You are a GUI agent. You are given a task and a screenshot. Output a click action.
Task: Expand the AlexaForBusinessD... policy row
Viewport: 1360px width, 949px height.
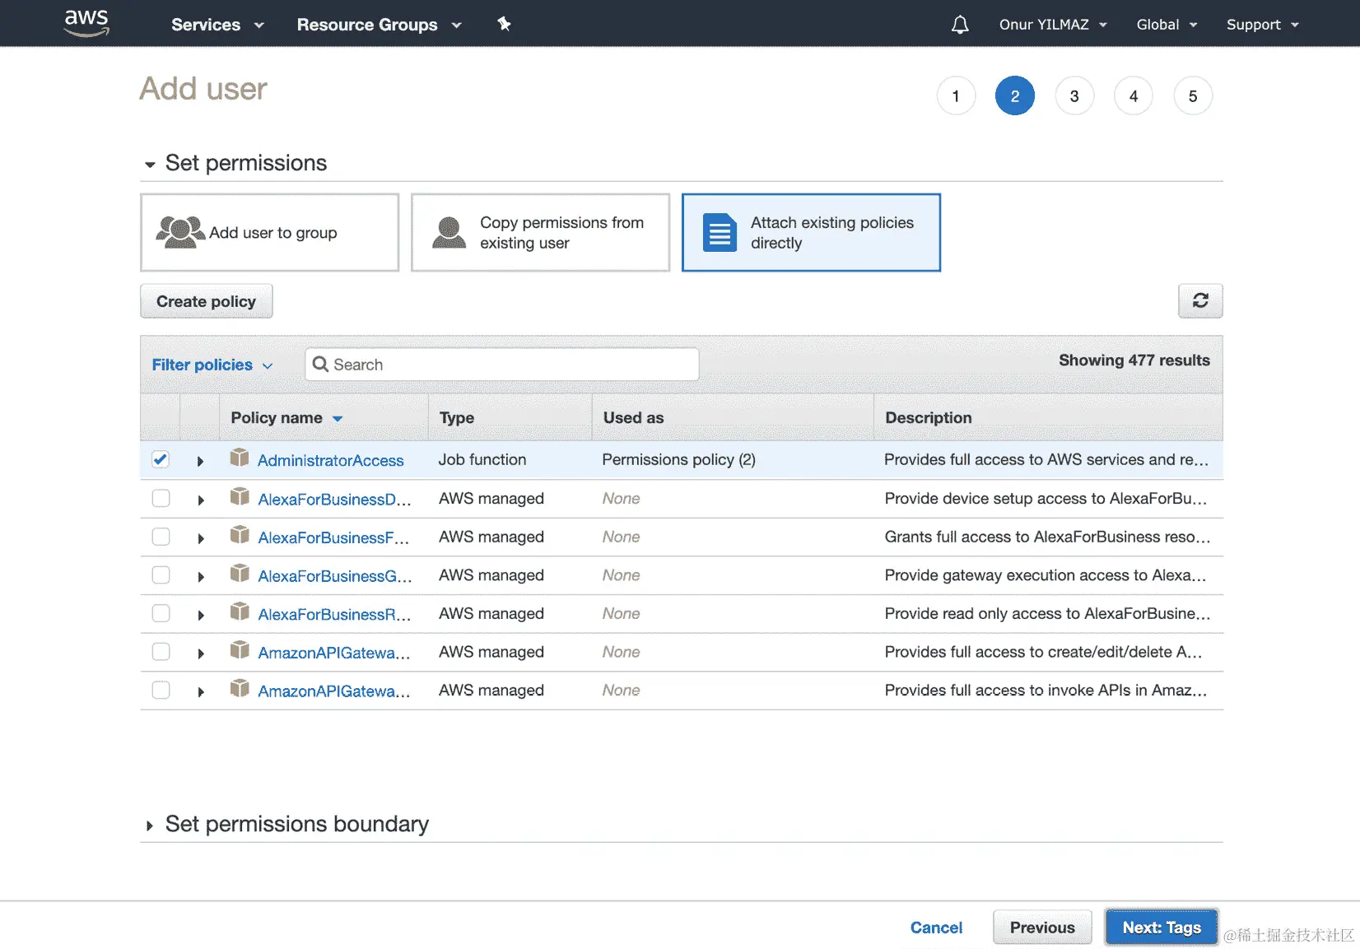(x=200, y=500)
